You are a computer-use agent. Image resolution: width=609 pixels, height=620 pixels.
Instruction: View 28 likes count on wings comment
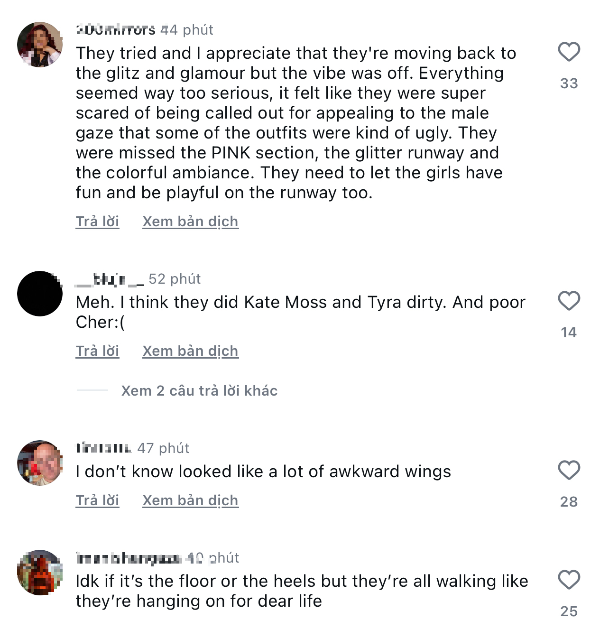[569, 502]
